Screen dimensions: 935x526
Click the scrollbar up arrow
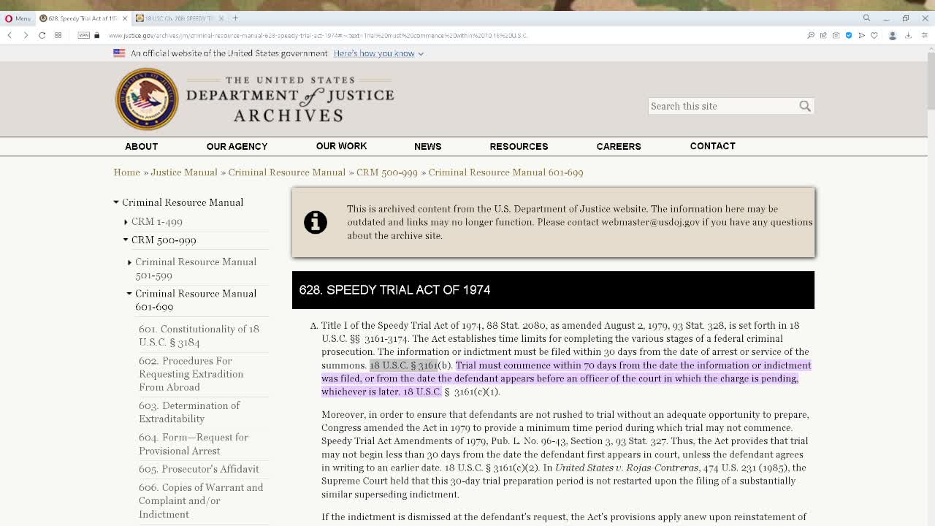[930, 49]
